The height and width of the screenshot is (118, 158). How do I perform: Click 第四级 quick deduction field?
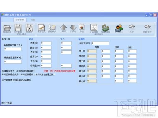pyautogui.click(x=132, y=66)
